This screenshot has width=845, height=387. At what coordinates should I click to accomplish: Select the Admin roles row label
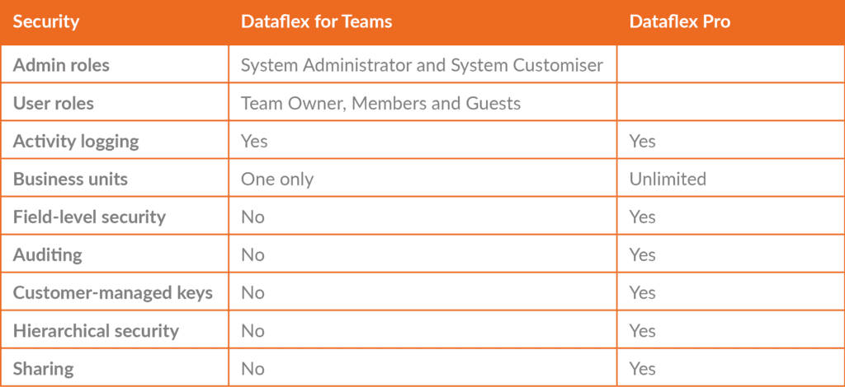tap(61, 65)
